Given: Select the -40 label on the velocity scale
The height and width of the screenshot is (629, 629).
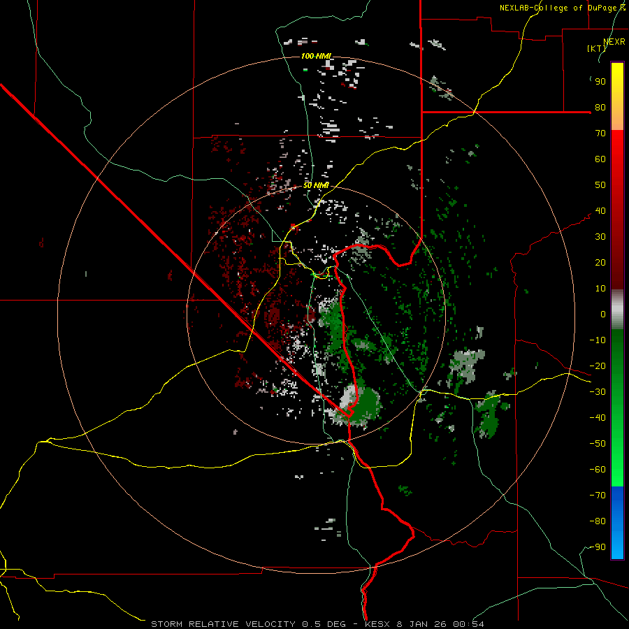Looking at the screenshot, I should (x=598, y=418).
